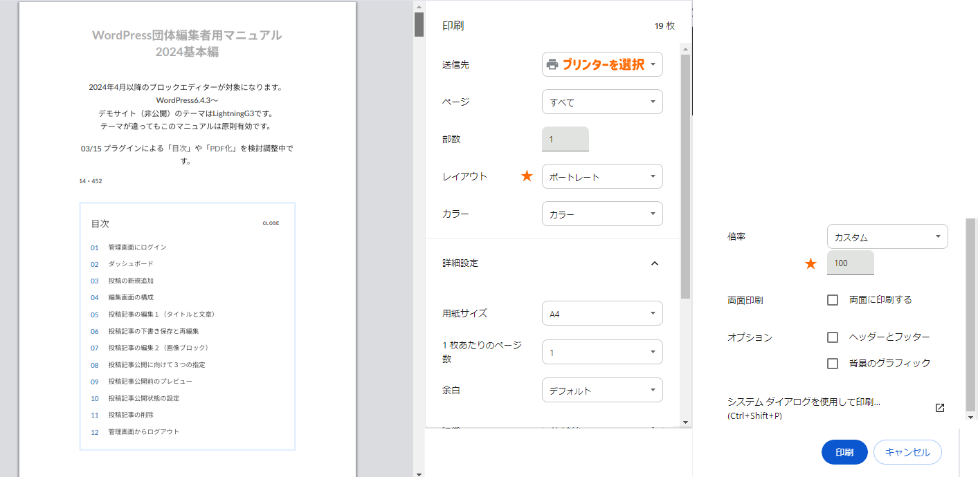
Task: Toggle ヘッダーとフッター checkbox
Action: pos(833,337)
